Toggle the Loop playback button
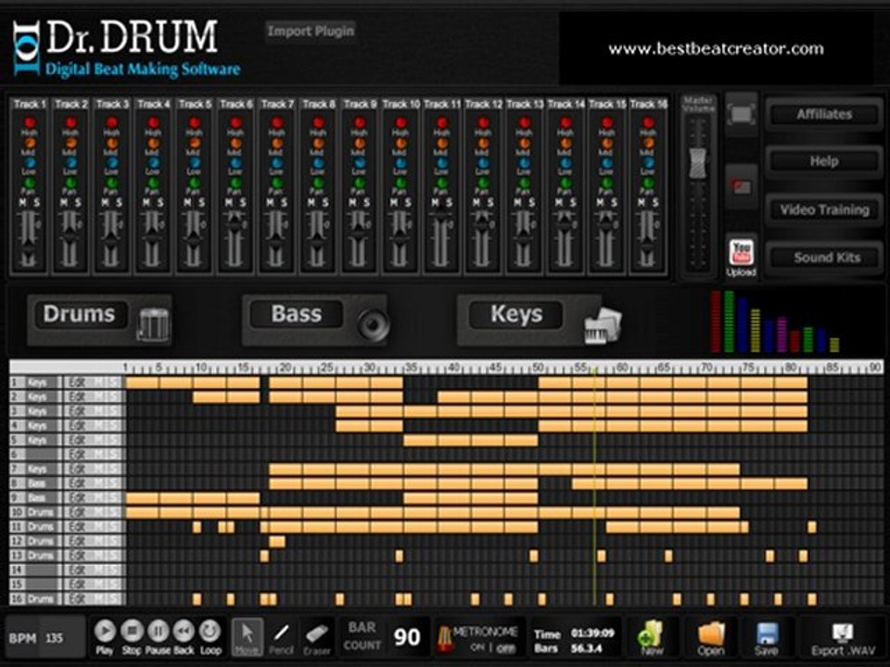890x667 pixels. coord(210,631)
